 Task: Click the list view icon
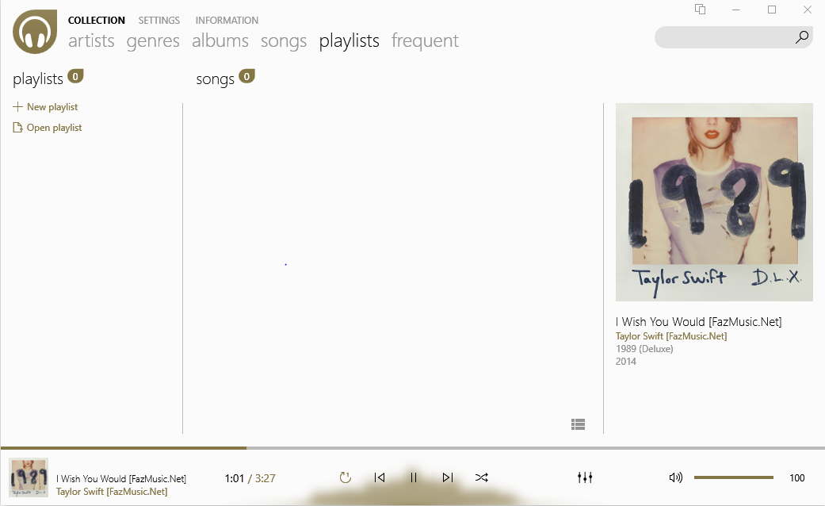[x=578, y=424]
